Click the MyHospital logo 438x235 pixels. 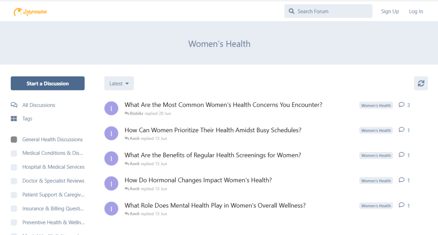pyautogui.click(x=30, y=12)
